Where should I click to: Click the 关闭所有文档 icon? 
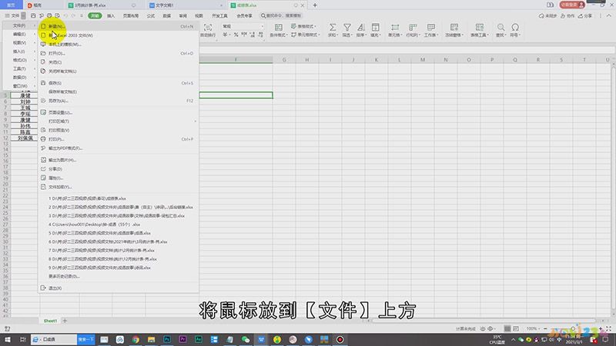pos(43,71)
